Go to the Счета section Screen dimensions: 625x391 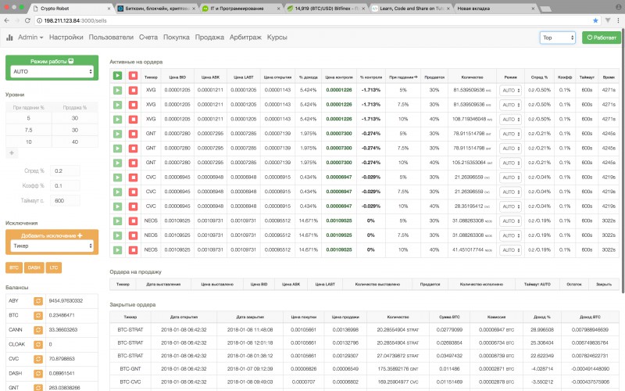148,37
